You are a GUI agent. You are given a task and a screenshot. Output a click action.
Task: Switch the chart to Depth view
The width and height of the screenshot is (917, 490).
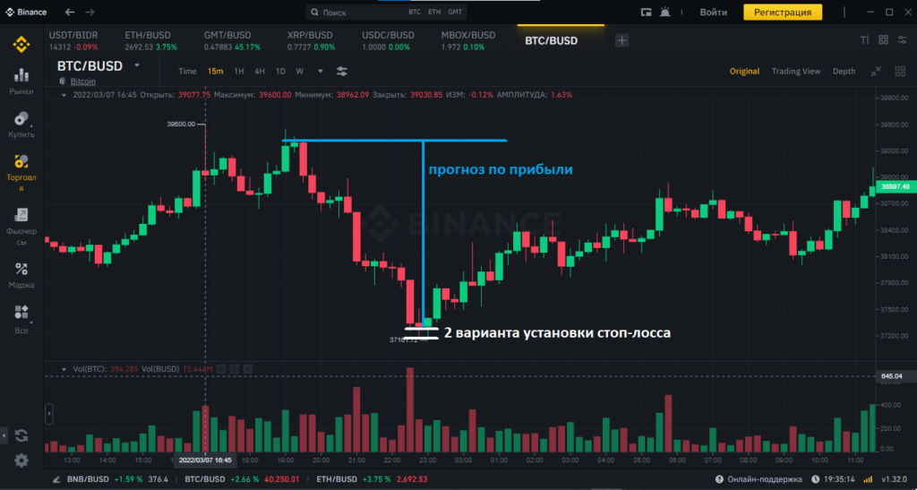844,71
